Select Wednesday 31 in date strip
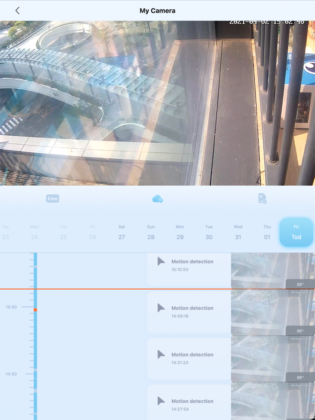The height and width of the screenshot is (420, 315). [238, 232]
